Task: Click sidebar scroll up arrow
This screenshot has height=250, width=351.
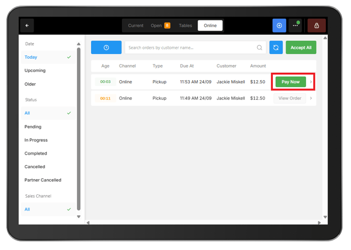Action: [x=79, y=44]
